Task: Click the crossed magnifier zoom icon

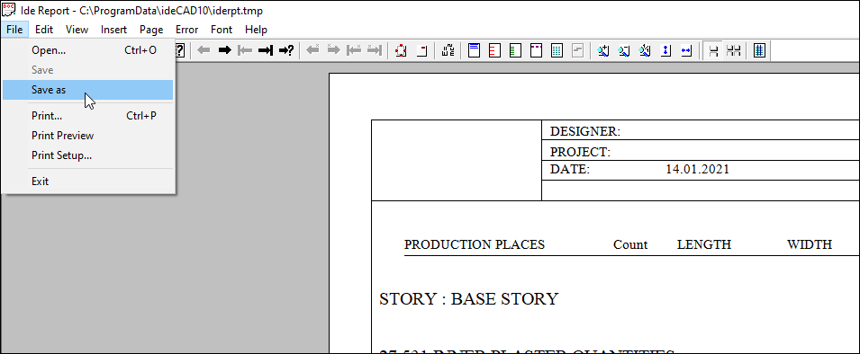Action: (x=645, y=51)
